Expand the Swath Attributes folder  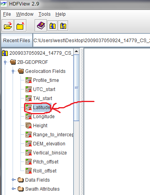pyautogui.click(x=13, y=189)
